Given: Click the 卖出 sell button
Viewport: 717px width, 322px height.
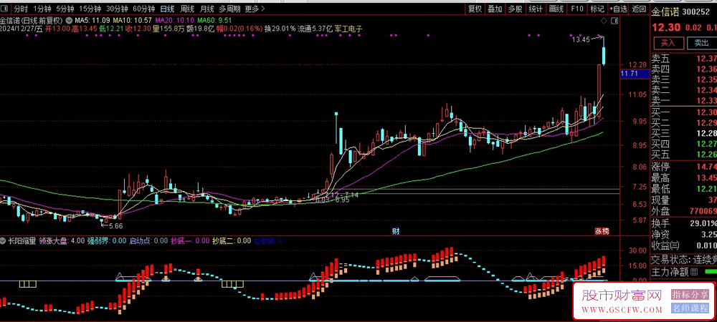Looking at the screenshot, I should click(701, 43).
